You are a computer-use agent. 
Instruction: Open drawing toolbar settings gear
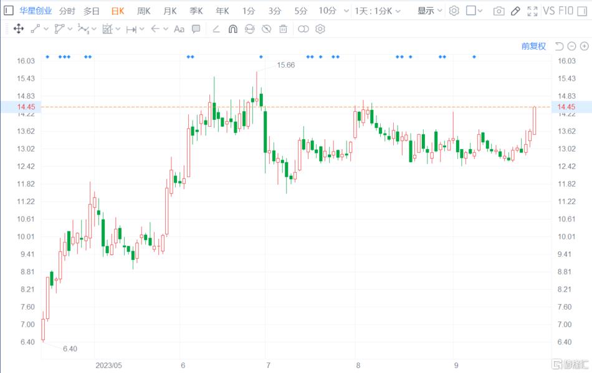click(x=320, y=29)
